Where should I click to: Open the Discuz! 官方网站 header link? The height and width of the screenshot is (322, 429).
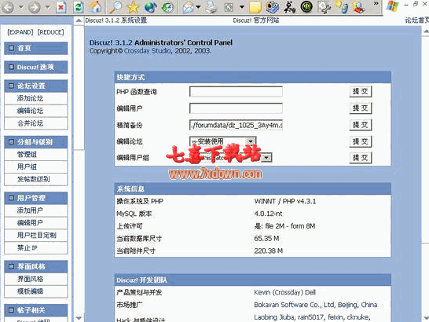pyautogui.click(x=256, y=20)
